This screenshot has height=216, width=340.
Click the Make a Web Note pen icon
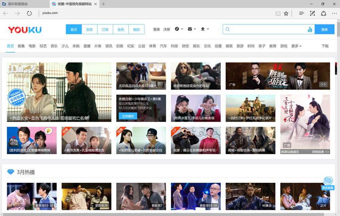(x=312, y=13)
